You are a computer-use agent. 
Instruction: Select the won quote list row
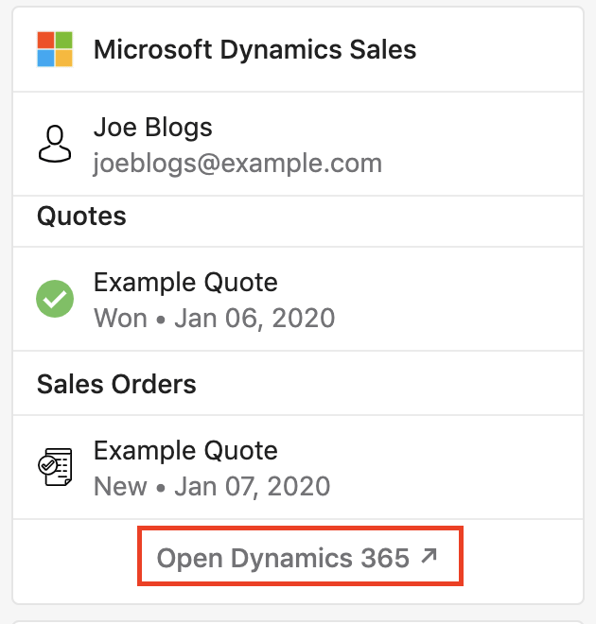coord(298,299)
